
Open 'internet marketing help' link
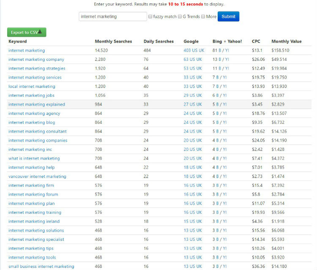coord(32,167)
